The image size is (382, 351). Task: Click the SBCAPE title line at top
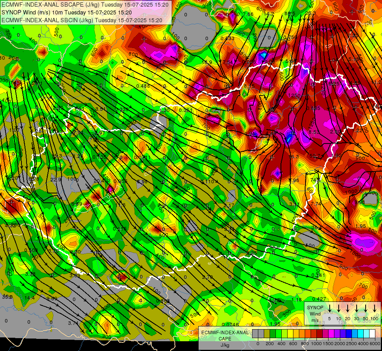click(x=85, y=4)
